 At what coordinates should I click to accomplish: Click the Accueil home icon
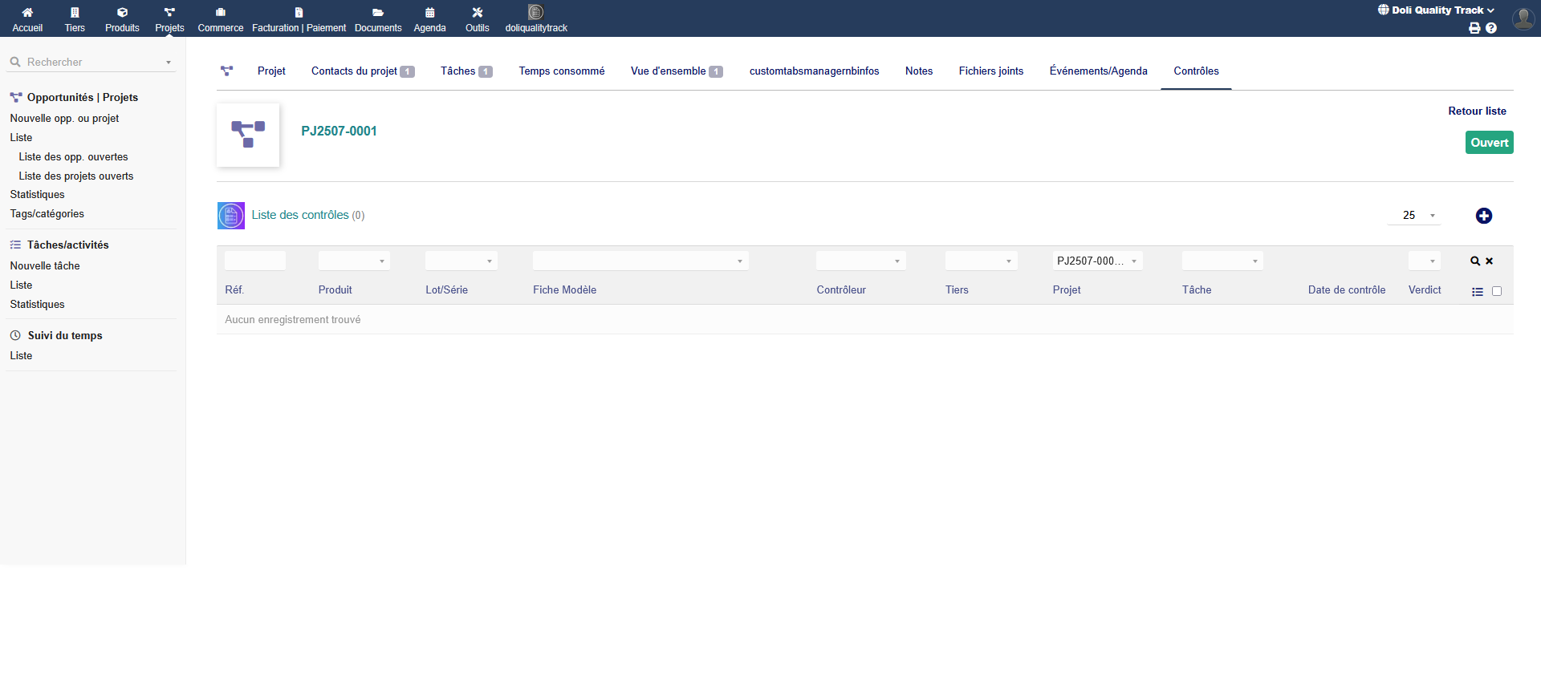click(27, 13)
